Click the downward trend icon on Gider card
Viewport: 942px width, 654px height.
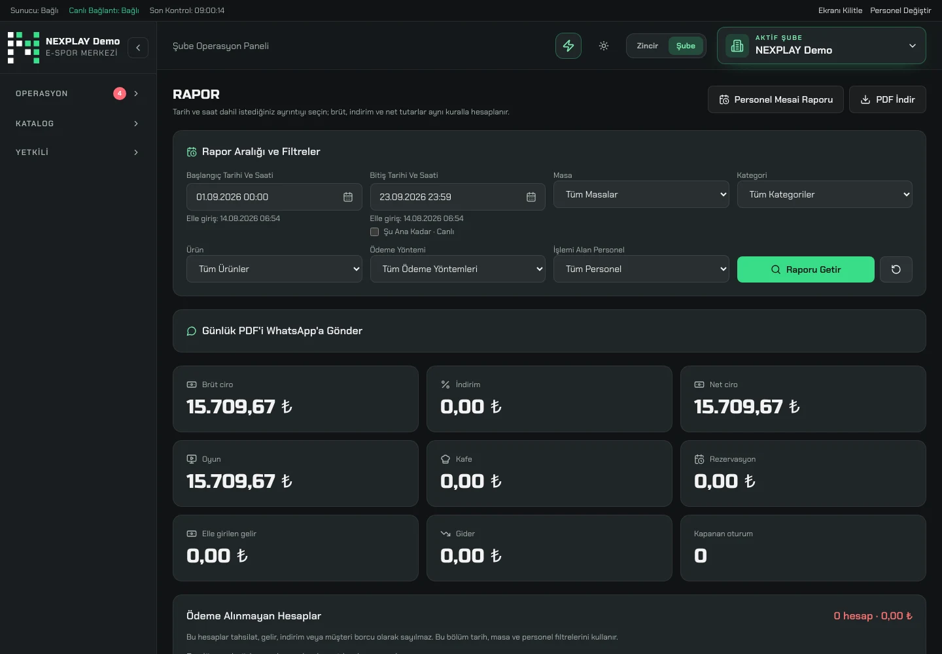click(x=445, y=534)
